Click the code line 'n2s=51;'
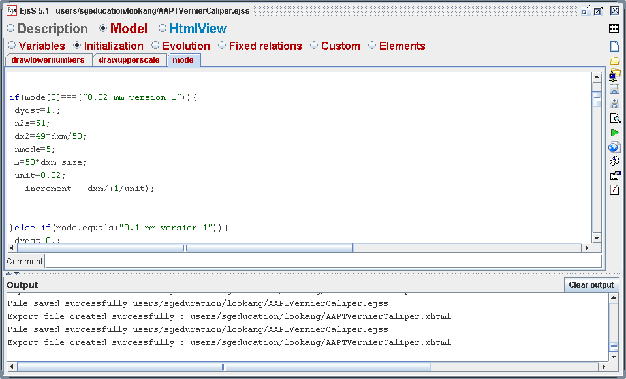Image resolution: width=626 pixels, height=379 pixels. (x=33, y=123)
